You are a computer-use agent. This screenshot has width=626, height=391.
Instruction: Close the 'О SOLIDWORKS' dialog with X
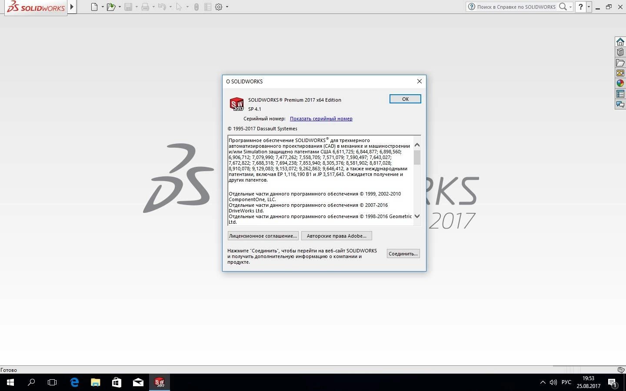(419, 81)
